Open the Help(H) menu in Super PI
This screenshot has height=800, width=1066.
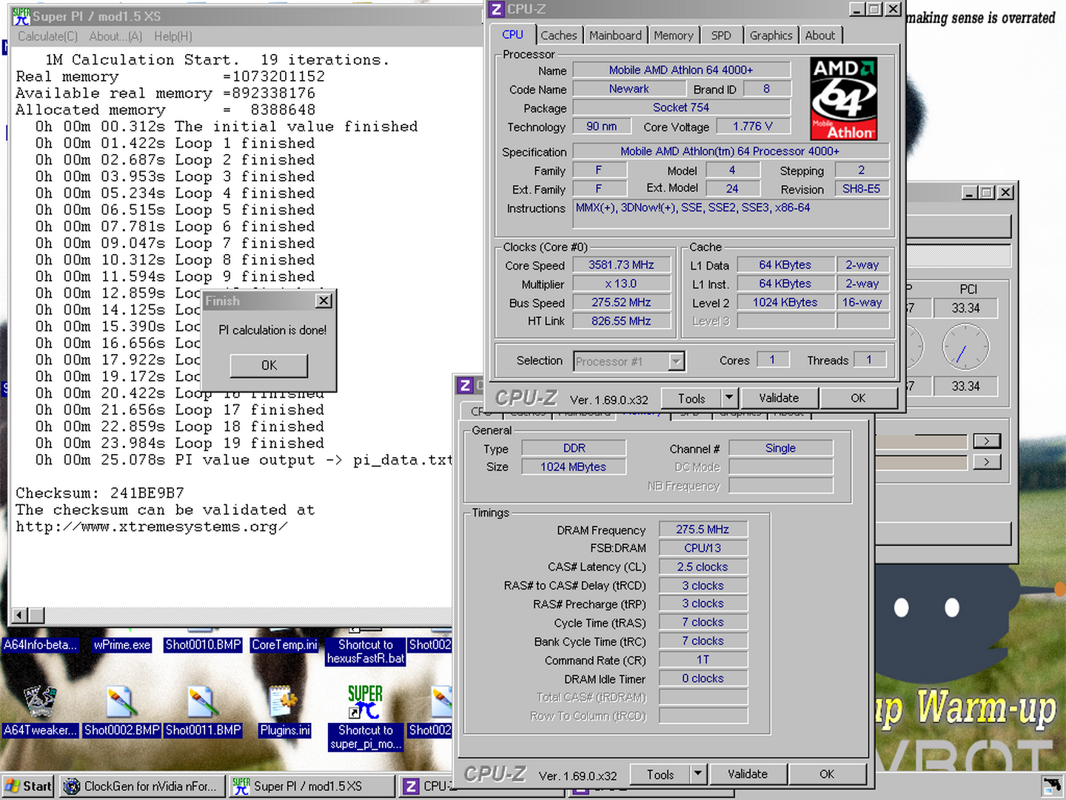(x=173, y=36)
